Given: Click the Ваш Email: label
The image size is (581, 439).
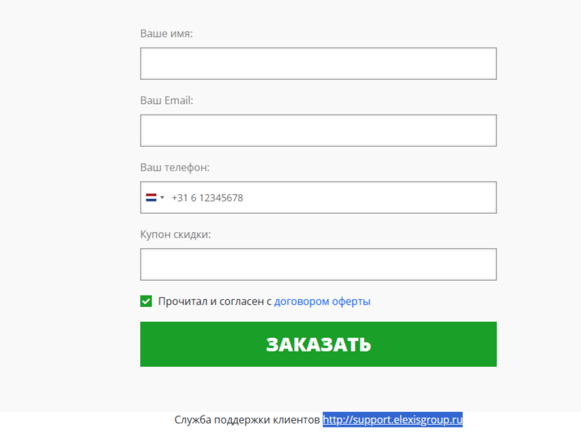Looking at the screenshot, I should 166,100.
